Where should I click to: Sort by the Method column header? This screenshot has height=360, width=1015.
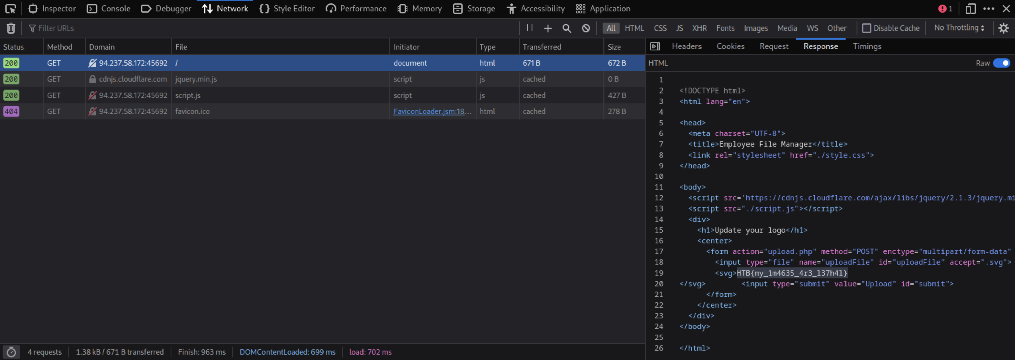(x=64, y=47)
